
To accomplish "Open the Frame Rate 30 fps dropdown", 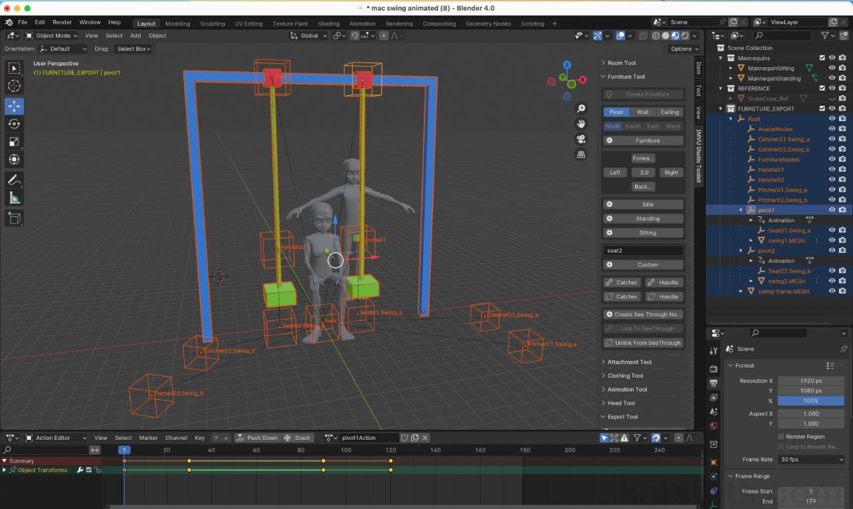I will (x=811, y=460).
